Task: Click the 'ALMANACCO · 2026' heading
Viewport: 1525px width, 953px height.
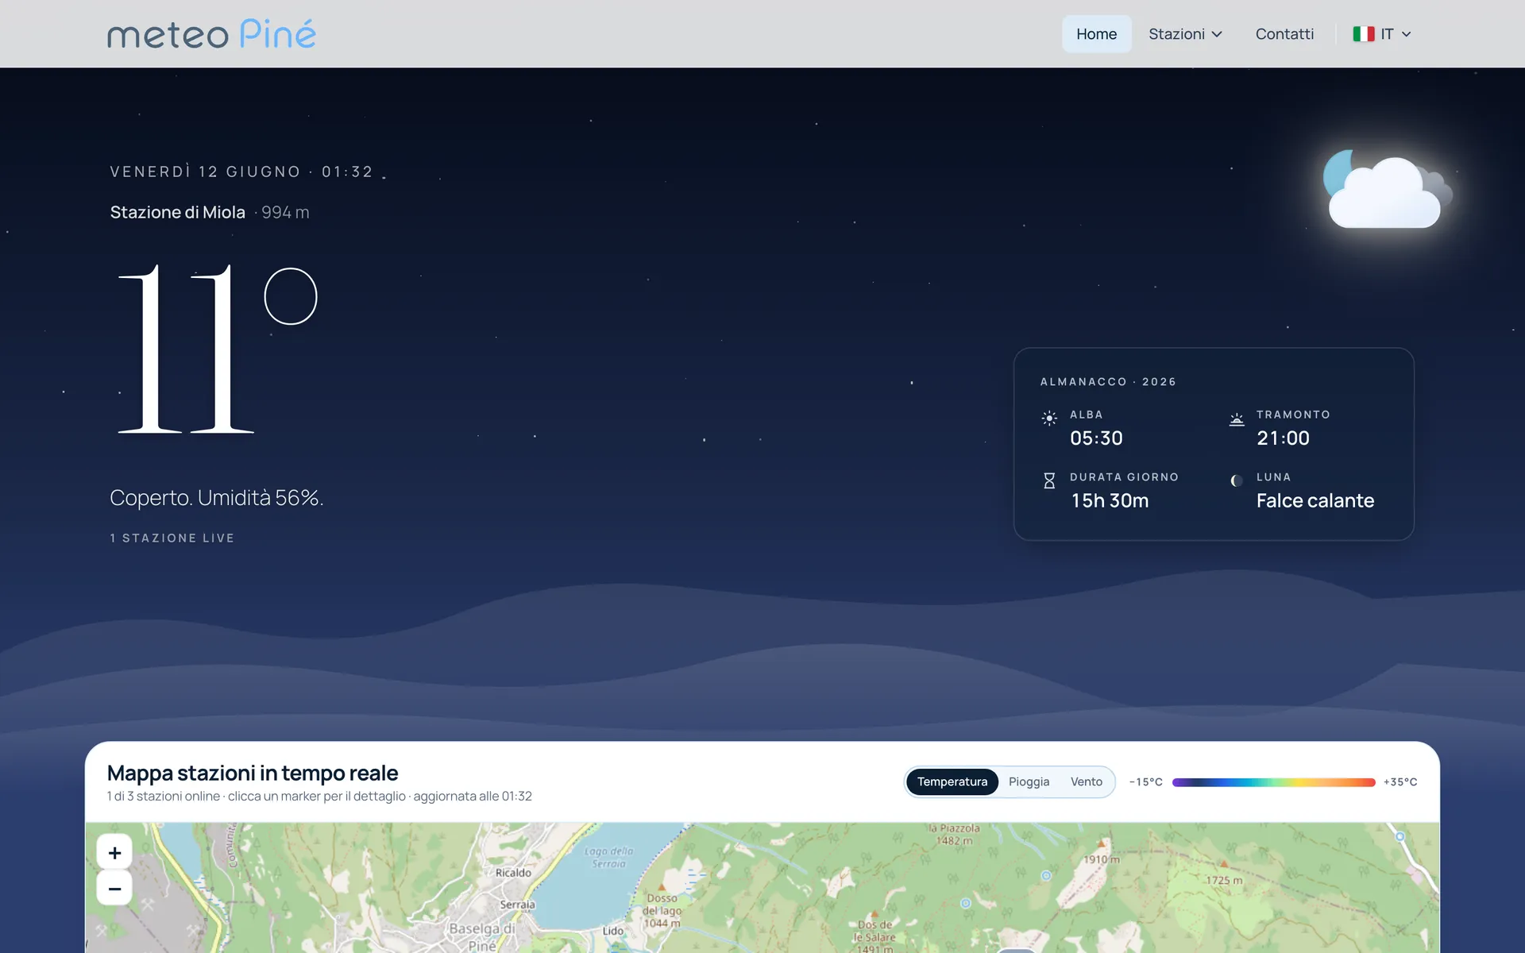Action: coord(1108,382)
